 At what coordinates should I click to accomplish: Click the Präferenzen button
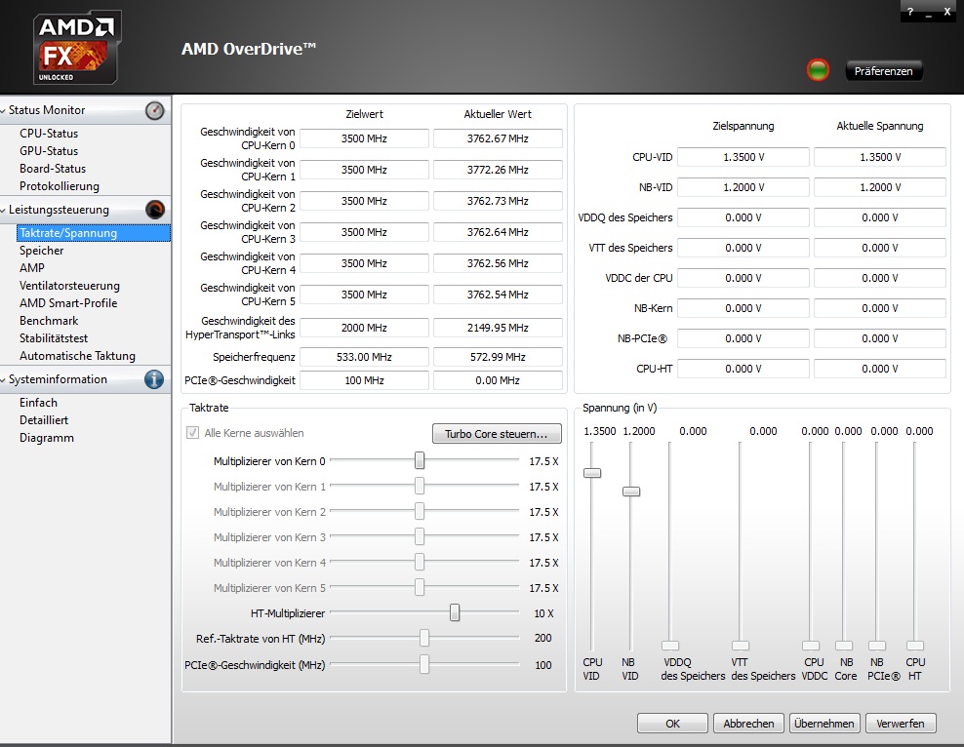pyautogui.click(x=883, y=71)
